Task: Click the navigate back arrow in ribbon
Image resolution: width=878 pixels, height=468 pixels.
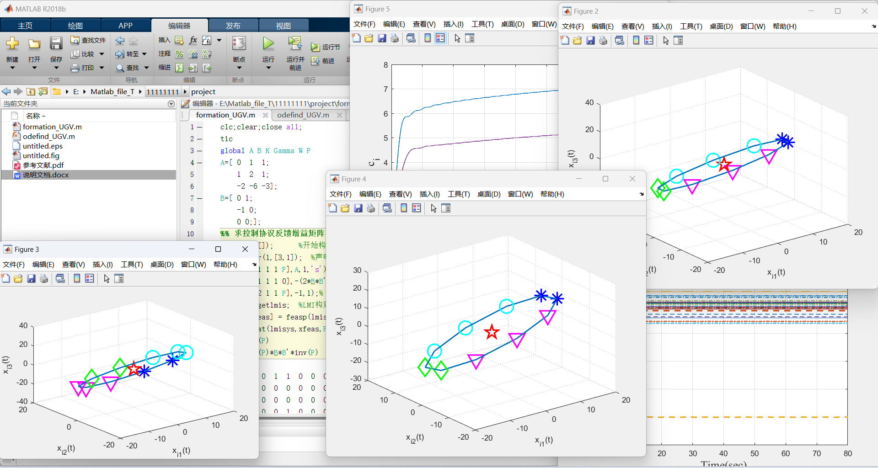Action: point(120,40)
